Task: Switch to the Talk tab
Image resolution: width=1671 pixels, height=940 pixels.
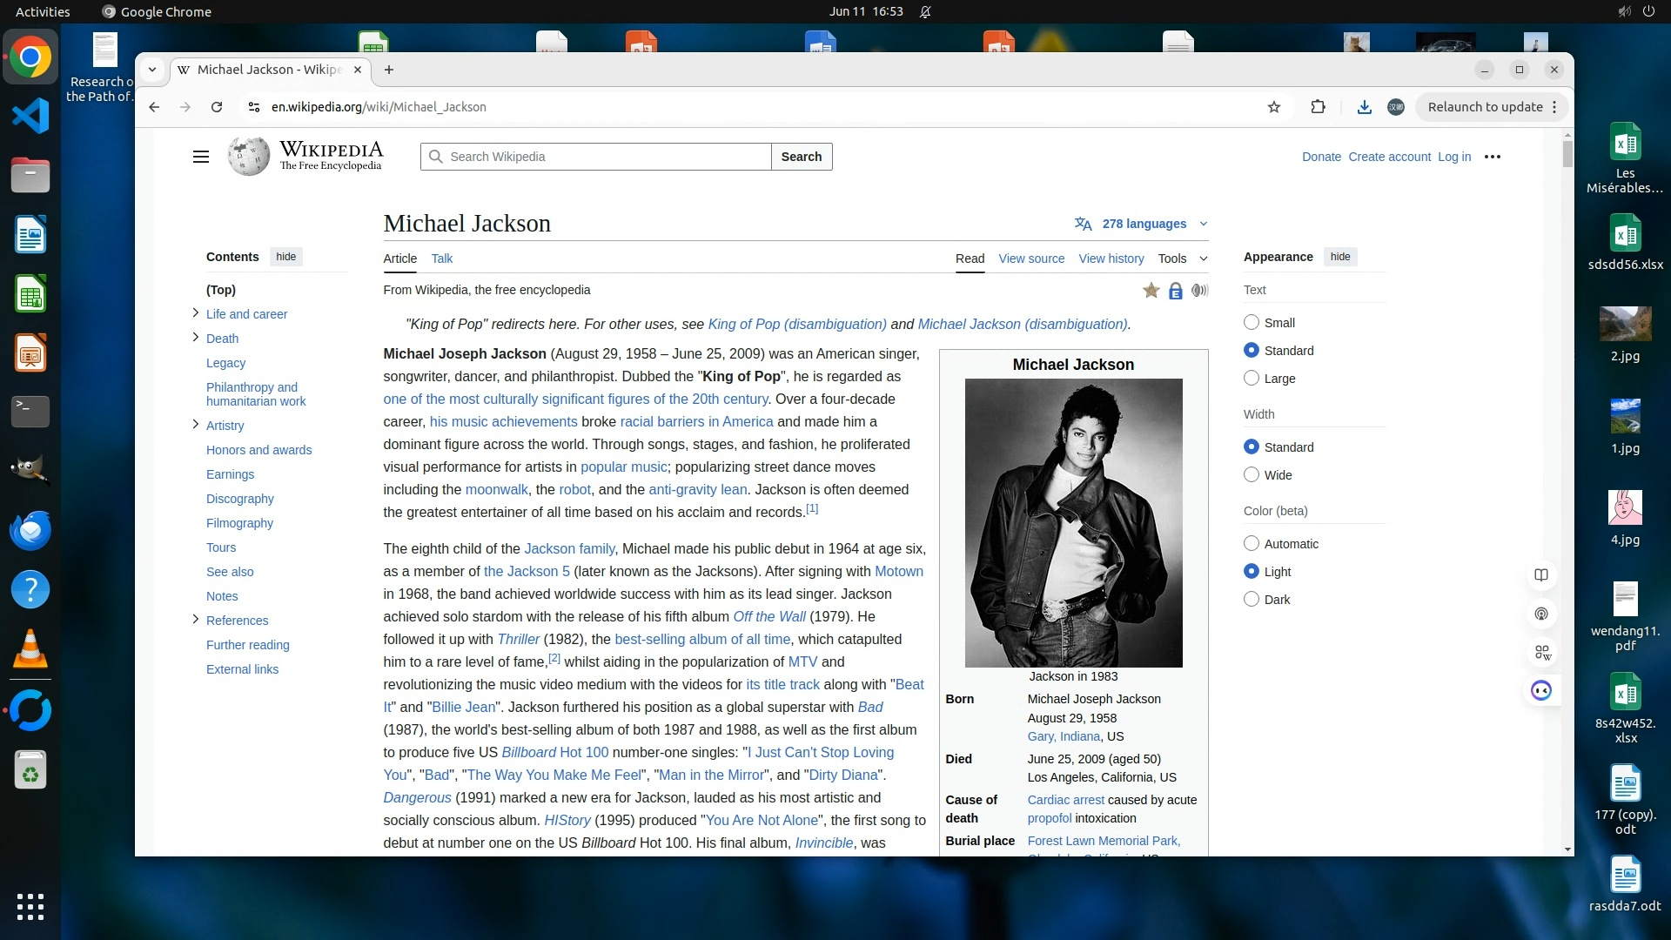Action: click(441, 258)
